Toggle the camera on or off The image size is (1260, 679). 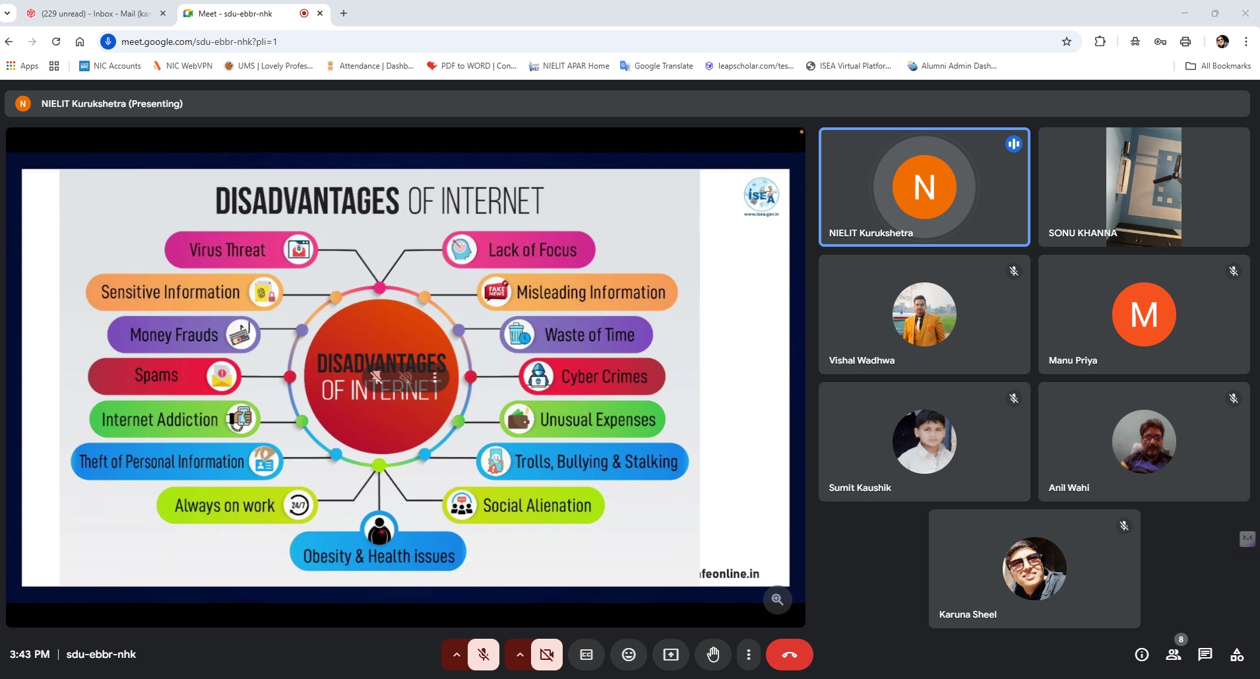coord(547,655)
